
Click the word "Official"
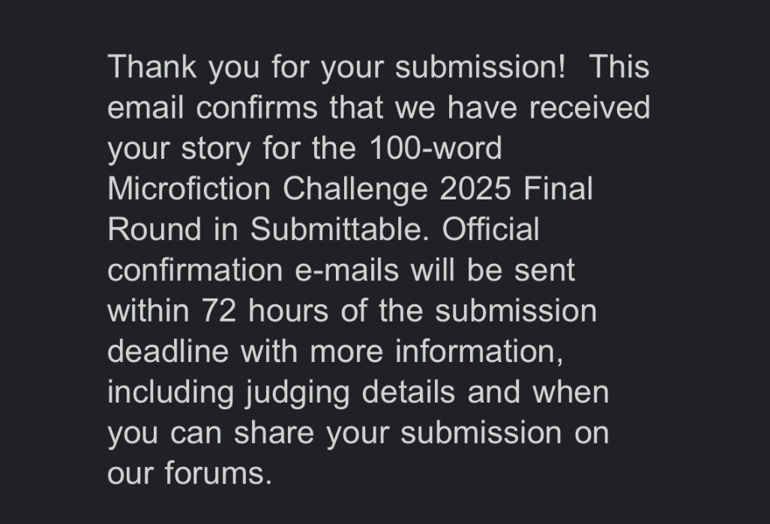coord(490,229)
